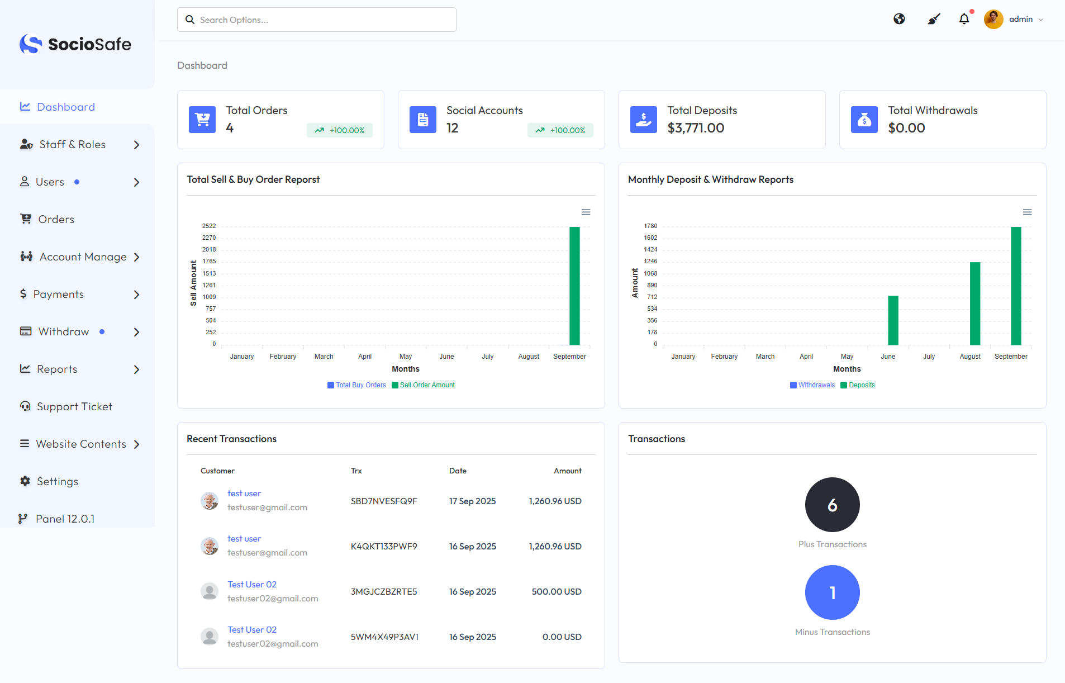1065x683 pixels.
Task: Open the deposit & withdraw chart menu icon
Action: click(x=1027, y=212)
